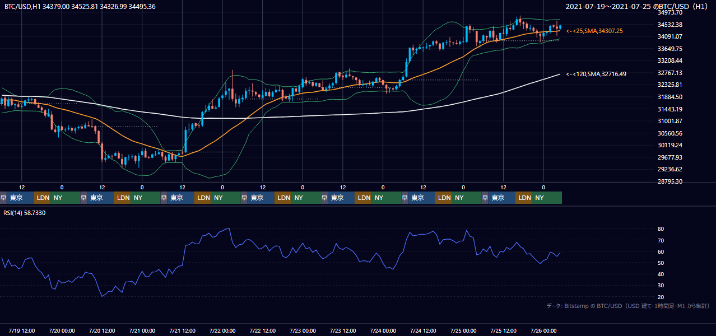Select the 120 SMA label 32716.49
716x336 pixels.
click(x=596, y=74)
